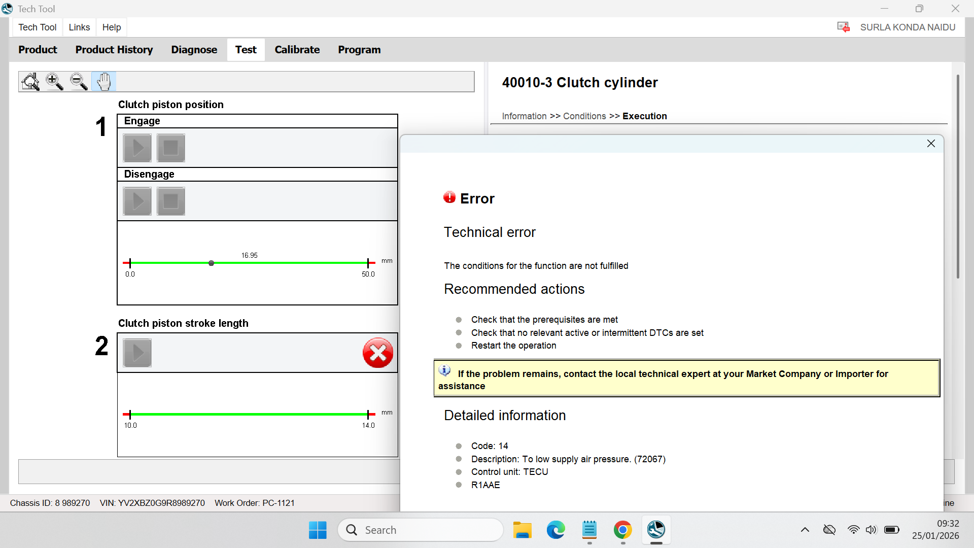Click the Wi-Fi network tray icon

pos(854,530)
